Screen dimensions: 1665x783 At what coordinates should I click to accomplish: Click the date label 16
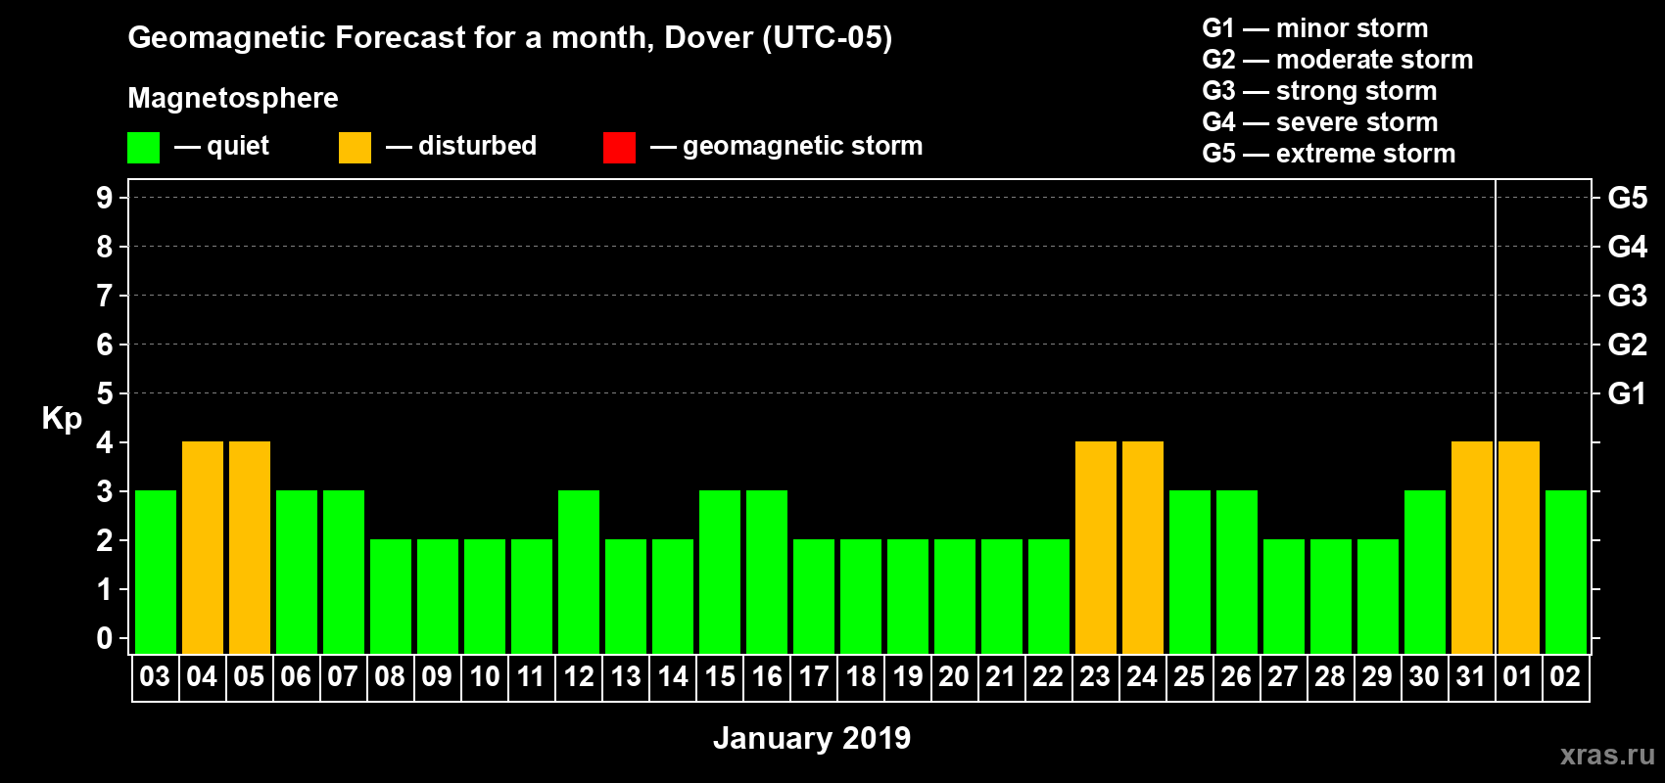pos(766,676)
